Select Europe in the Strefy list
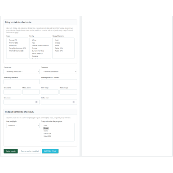 pos(34,48)
